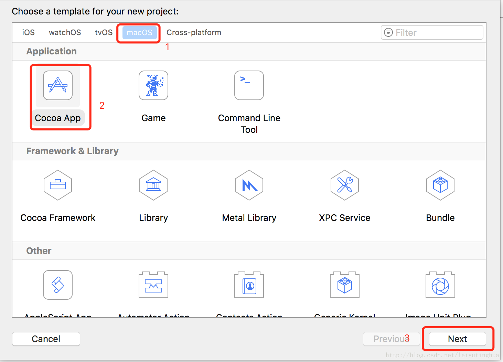Pick the Bundle template icon
Image resolution: width=503 pixels, height=362 pixels.
click(x=440, y=185)
